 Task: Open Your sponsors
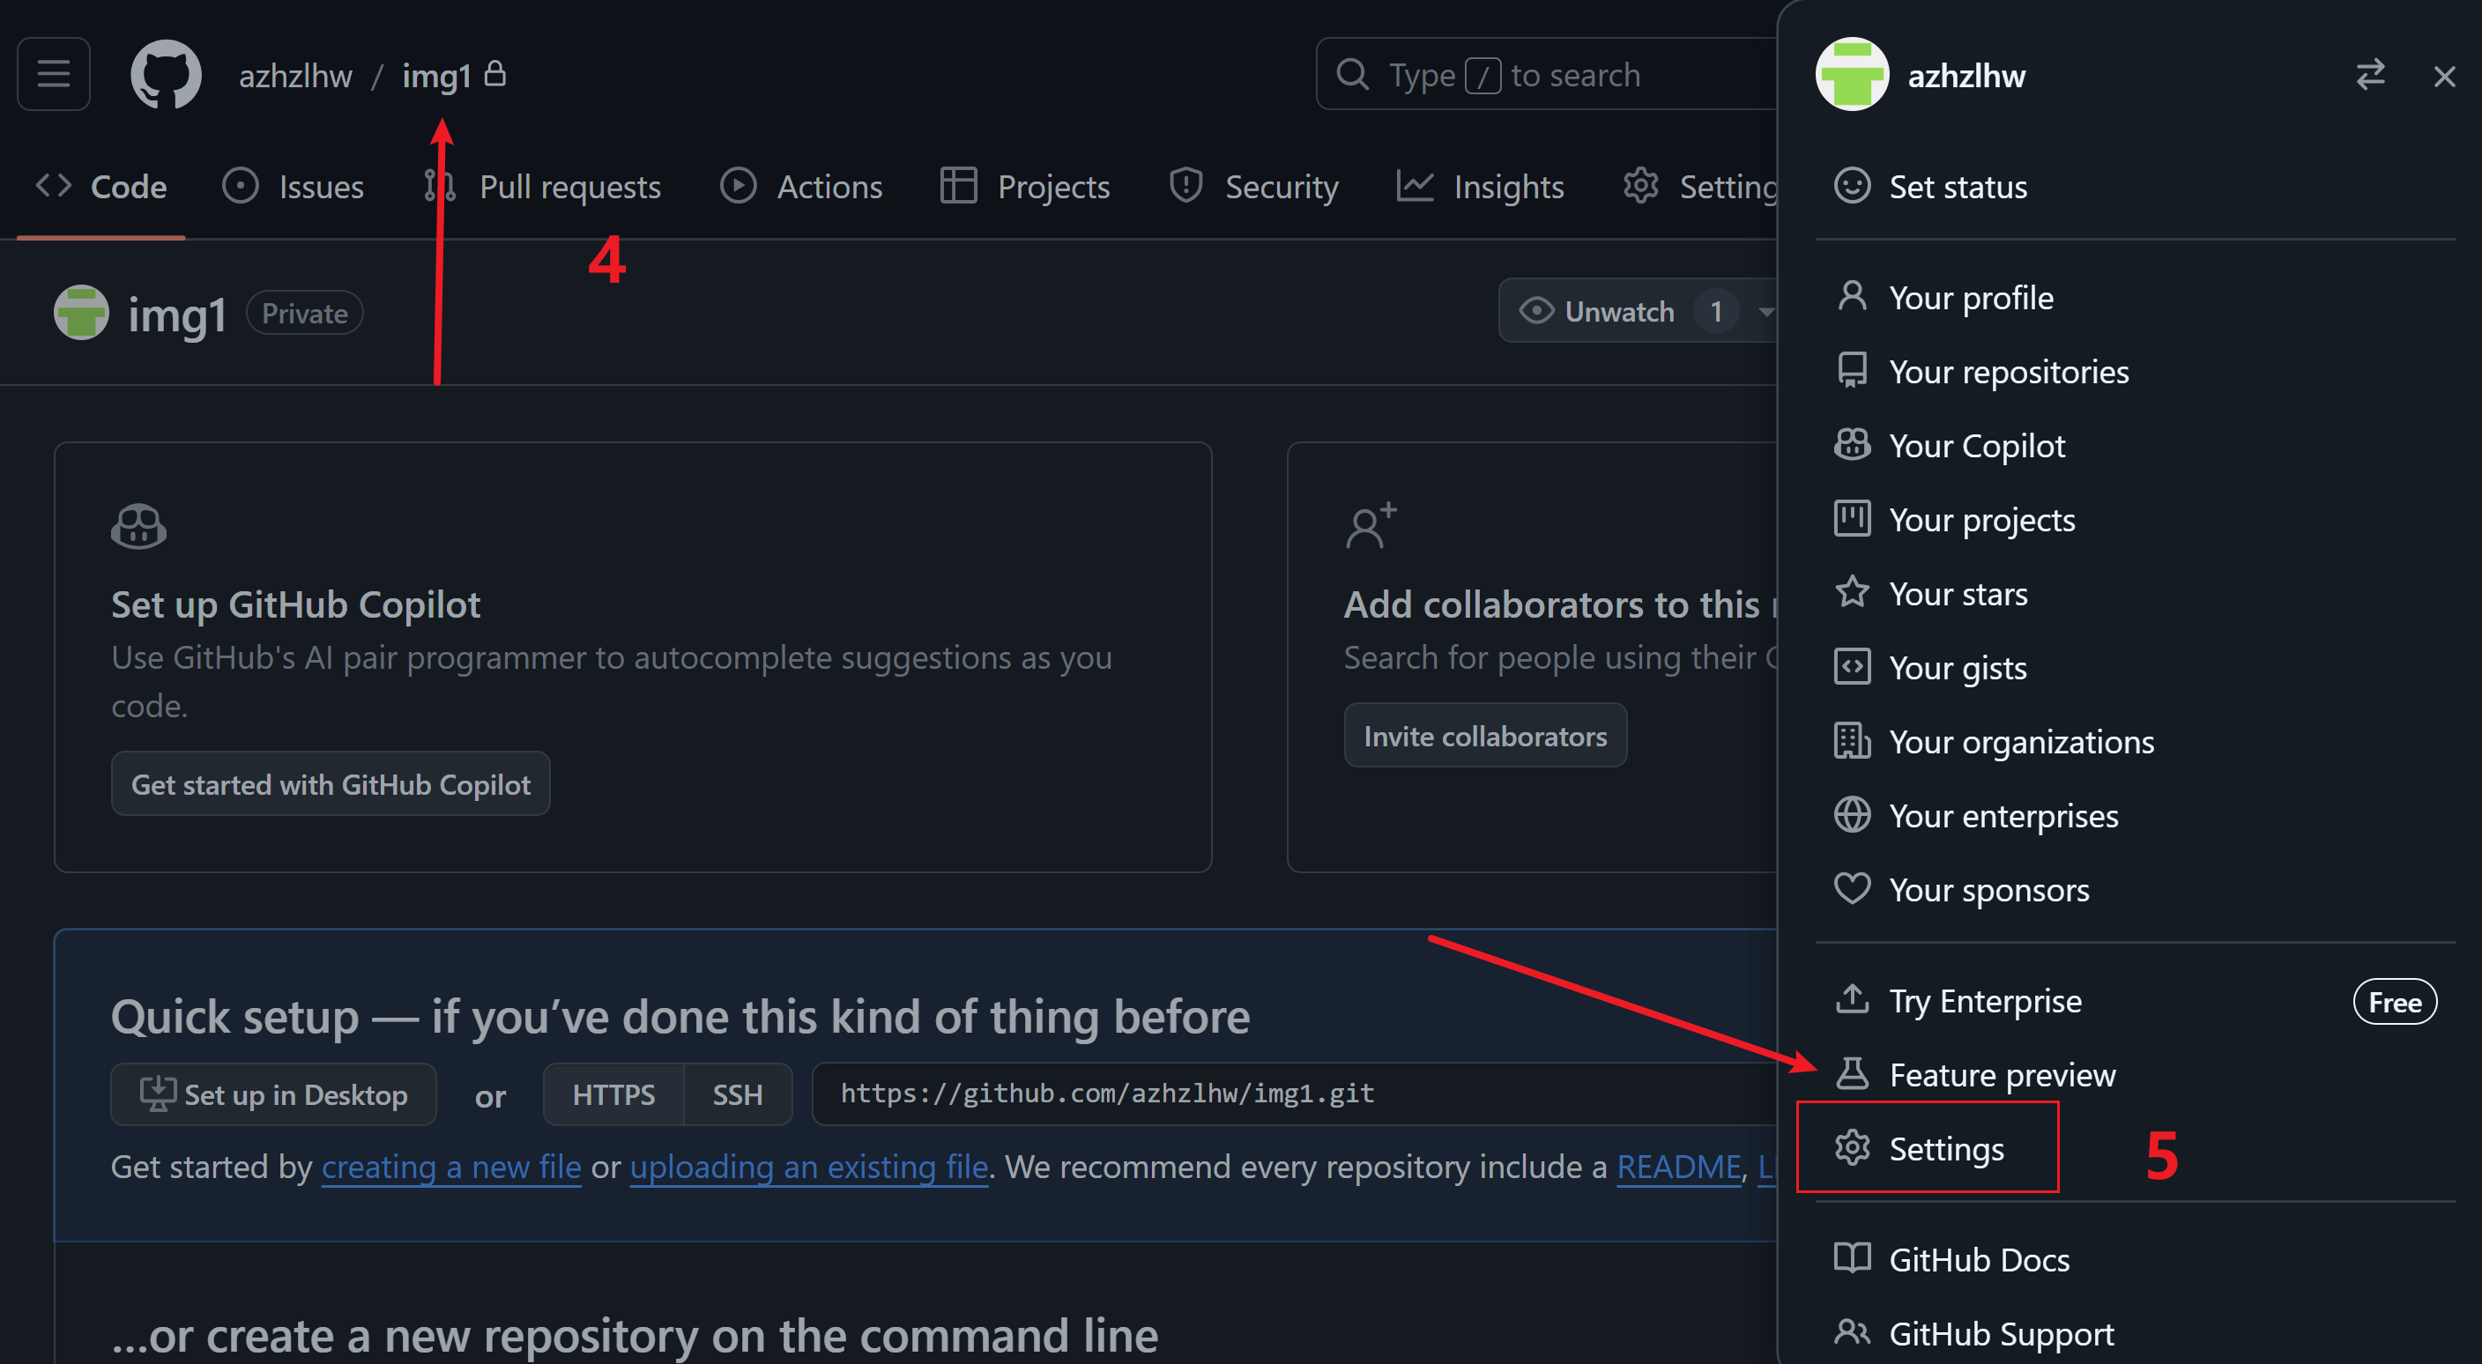(x=2135, y=890)
